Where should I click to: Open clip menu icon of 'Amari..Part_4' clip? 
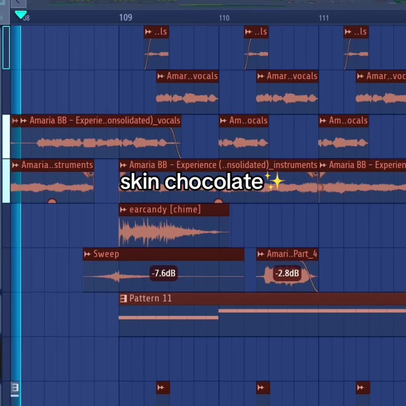[x=261, y=254]
